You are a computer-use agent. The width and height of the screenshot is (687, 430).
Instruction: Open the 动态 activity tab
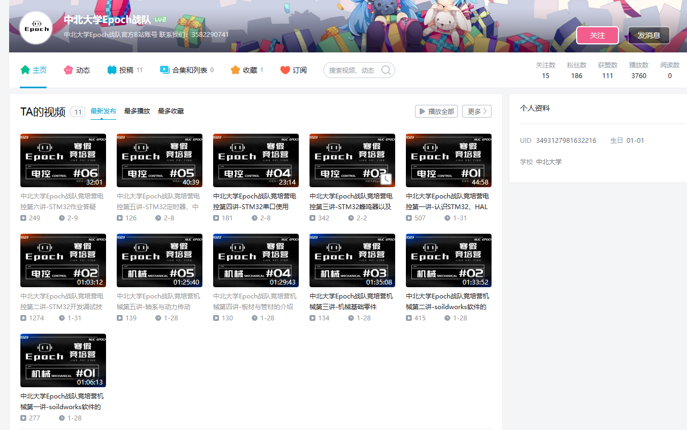tap(77, 70)
